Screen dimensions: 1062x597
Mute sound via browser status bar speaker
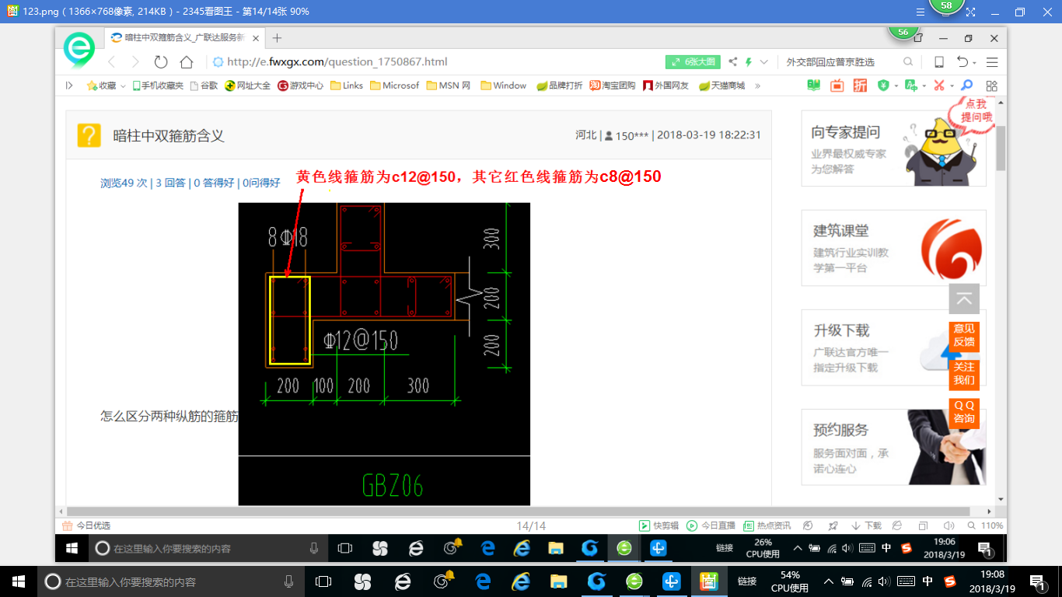point(949,525)
